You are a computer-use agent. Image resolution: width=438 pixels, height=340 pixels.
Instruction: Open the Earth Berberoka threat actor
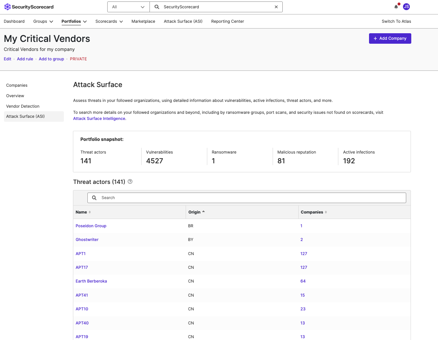(x=91, y=281)
